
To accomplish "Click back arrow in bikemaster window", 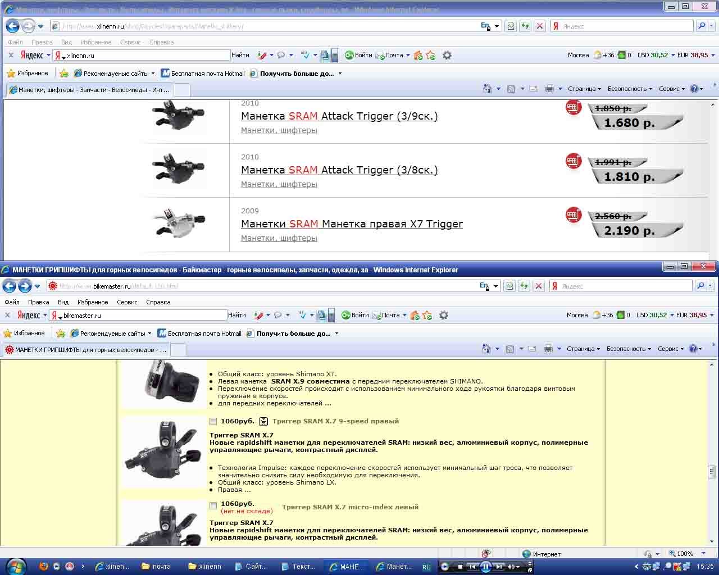I will (x=10, y=286).
